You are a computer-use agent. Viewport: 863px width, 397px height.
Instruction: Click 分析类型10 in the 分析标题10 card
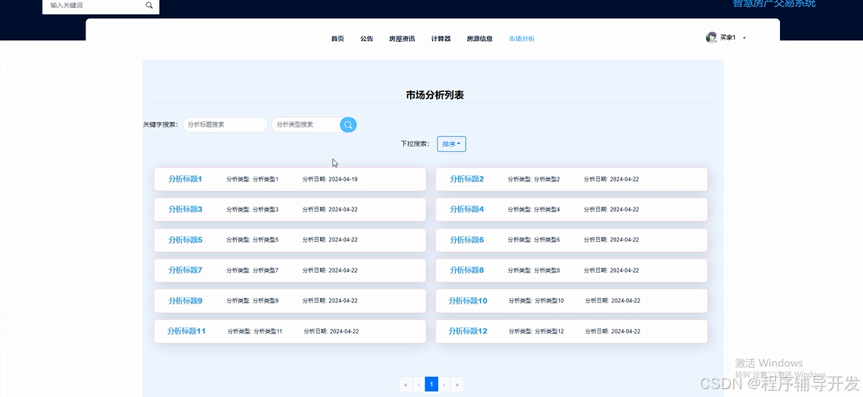point(549,300)
